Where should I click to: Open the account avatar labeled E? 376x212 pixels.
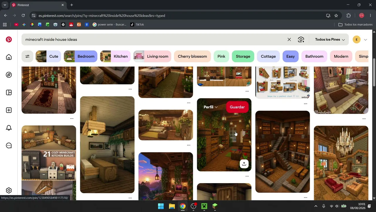click(x=357, y=39)
